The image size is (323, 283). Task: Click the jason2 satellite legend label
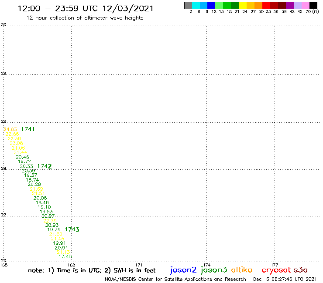click(x=183, y=270)
